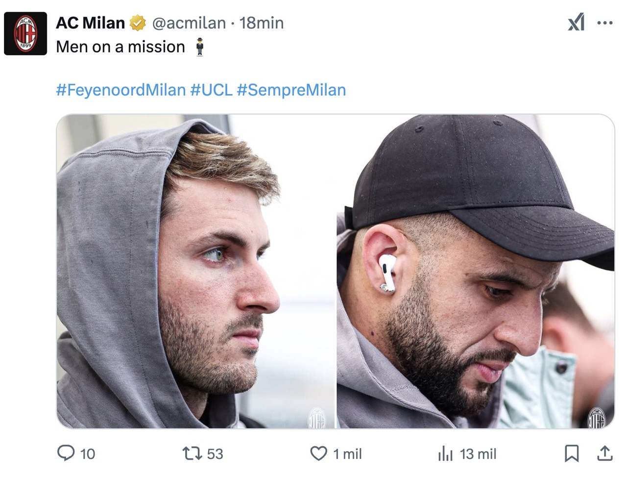
Task: Click the gold verified badge
Action: (138, 23)
